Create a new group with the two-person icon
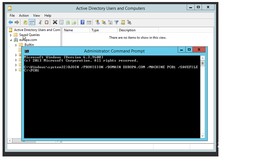 tap(104, 22)
